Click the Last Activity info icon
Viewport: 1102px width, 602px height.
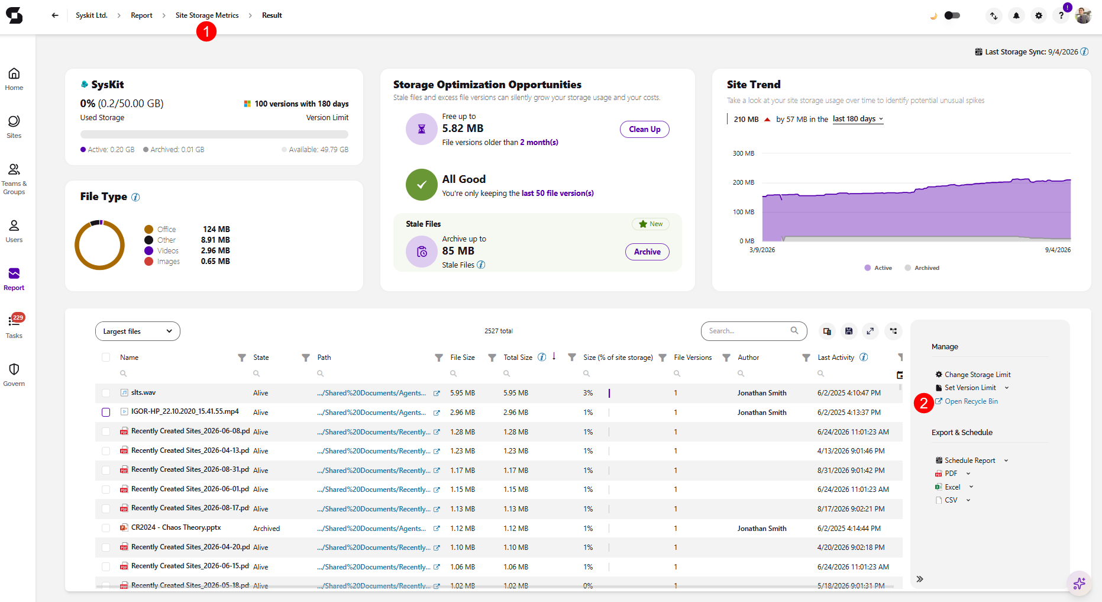click(x=864, y=357)
